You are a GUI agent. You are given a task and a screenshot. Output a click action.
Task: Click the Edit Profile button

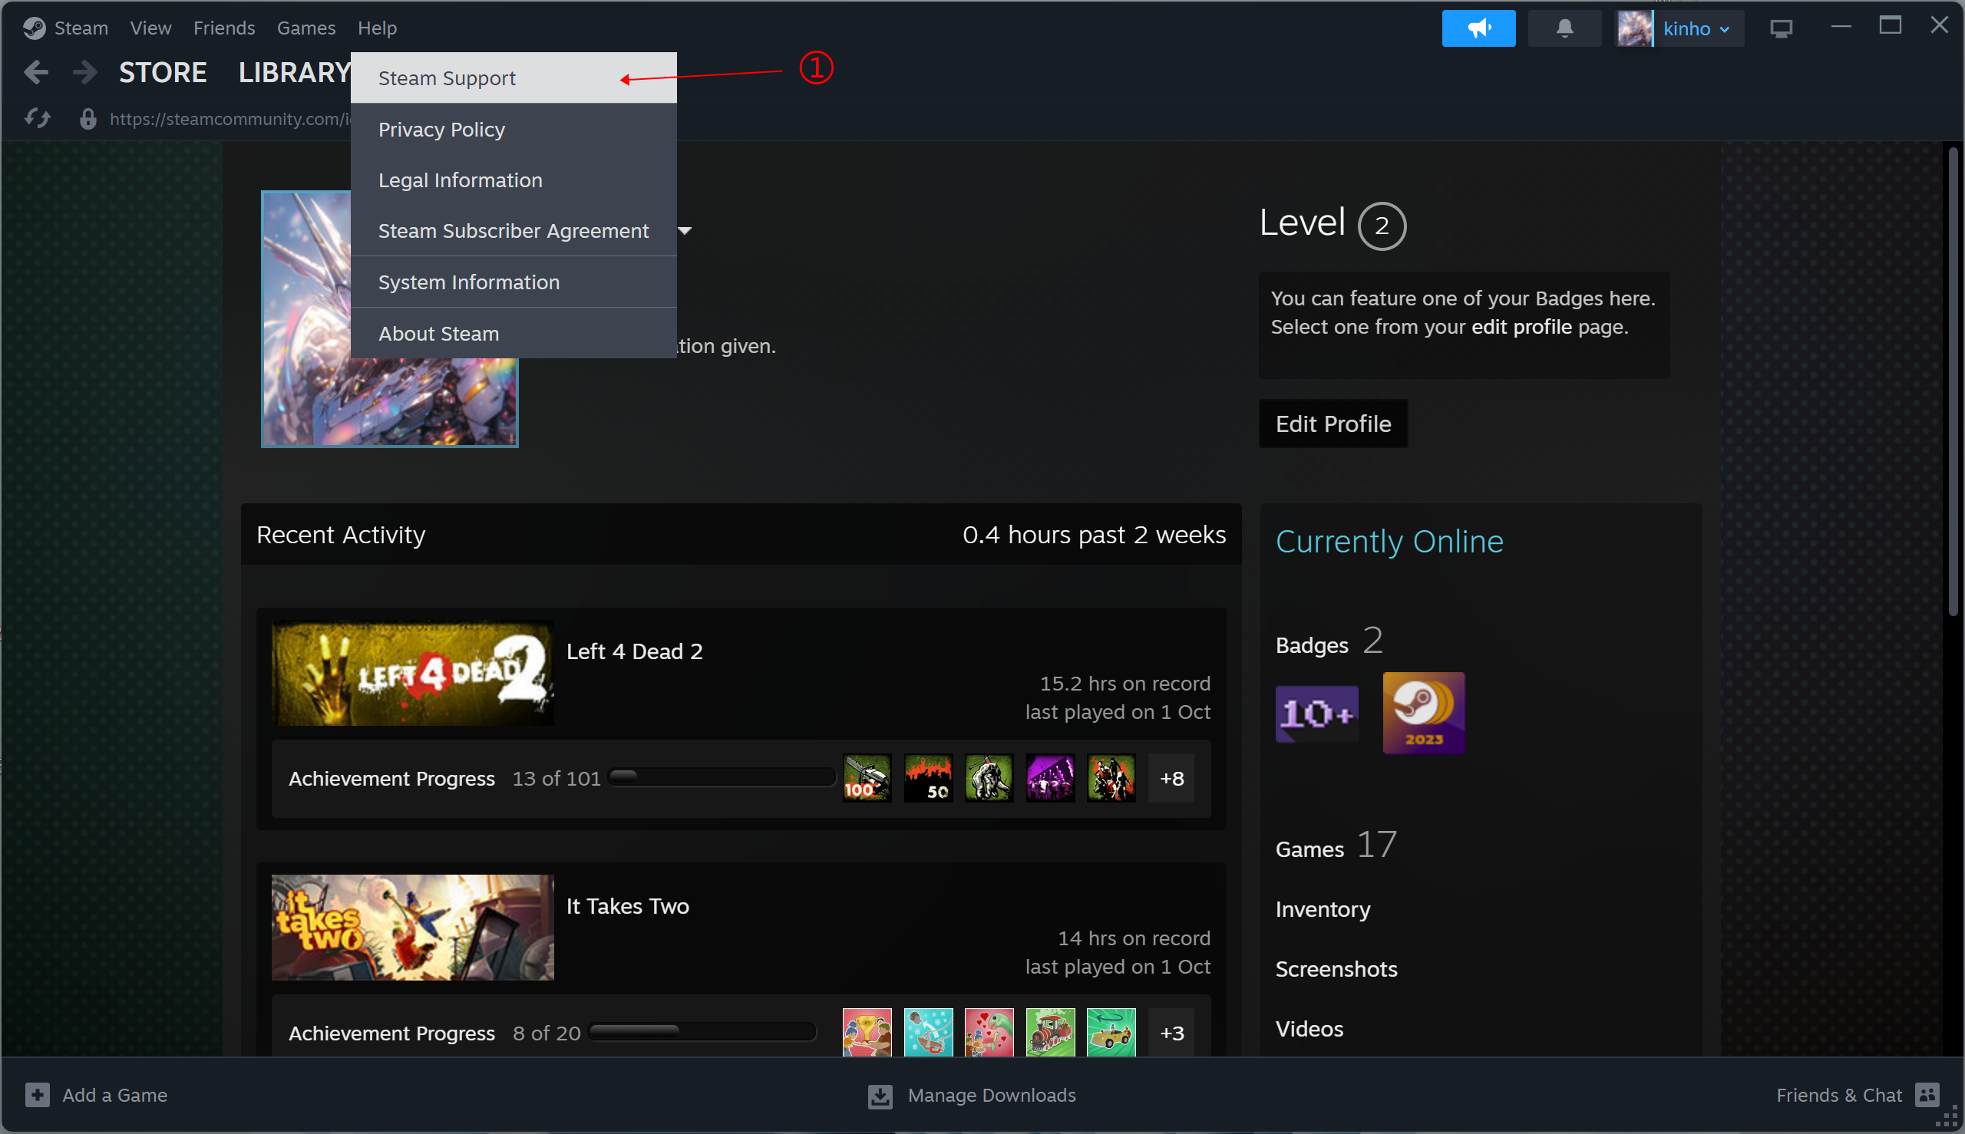click(1332, 424)
